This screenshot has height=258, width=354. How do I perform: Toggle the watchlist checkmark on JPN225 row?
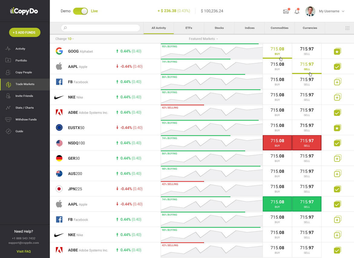click(x=337, y=189)
